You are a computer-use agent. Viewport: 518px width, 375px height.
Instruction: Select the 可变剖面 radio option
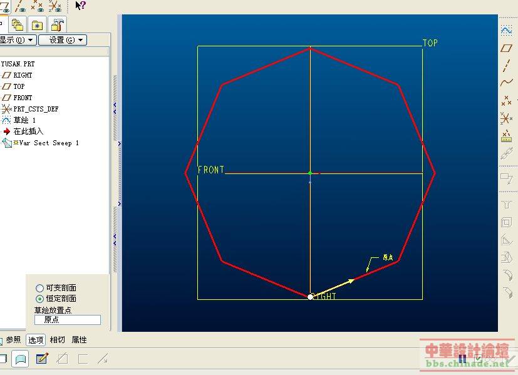40,288
